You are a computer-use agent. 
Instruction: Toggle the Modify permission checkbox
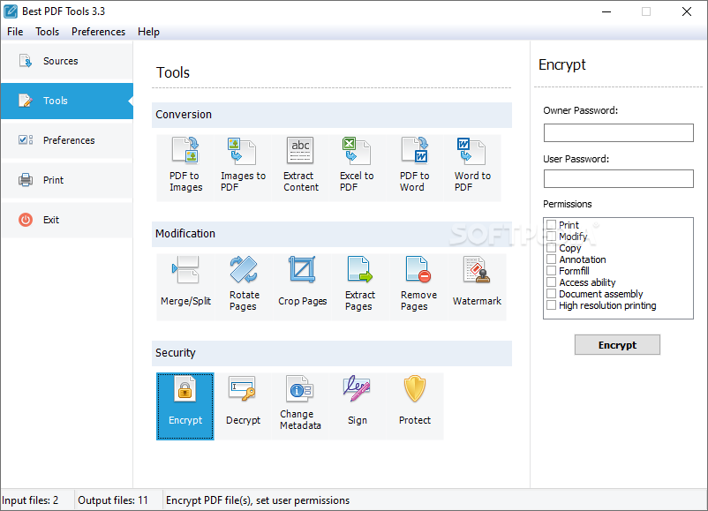pos(552,237)
